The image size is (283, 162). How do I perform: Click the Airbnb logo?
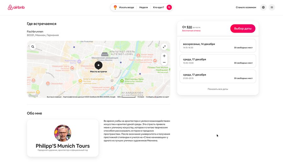(16, 8)
